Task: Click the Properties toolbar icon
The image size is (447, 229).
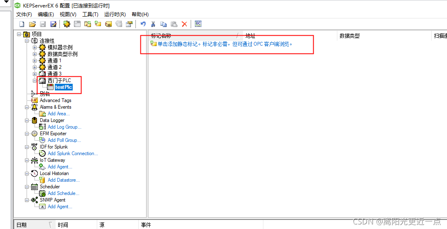Action: tap(129, 24)
